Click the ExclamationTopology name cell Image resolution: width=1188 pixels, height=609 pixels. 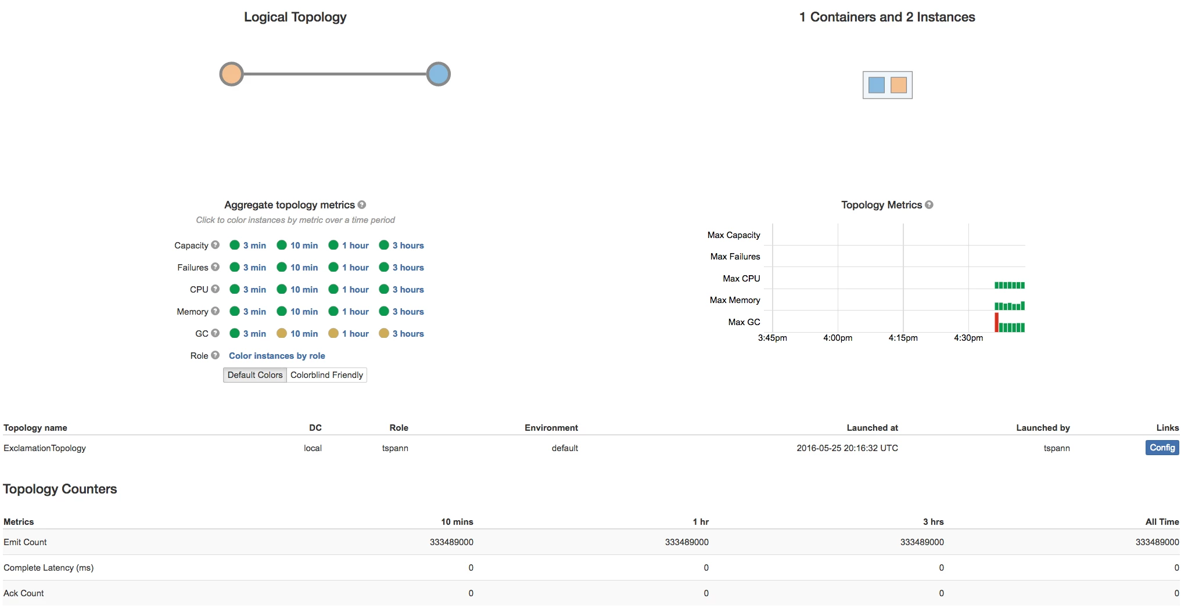tap(45, 448)
